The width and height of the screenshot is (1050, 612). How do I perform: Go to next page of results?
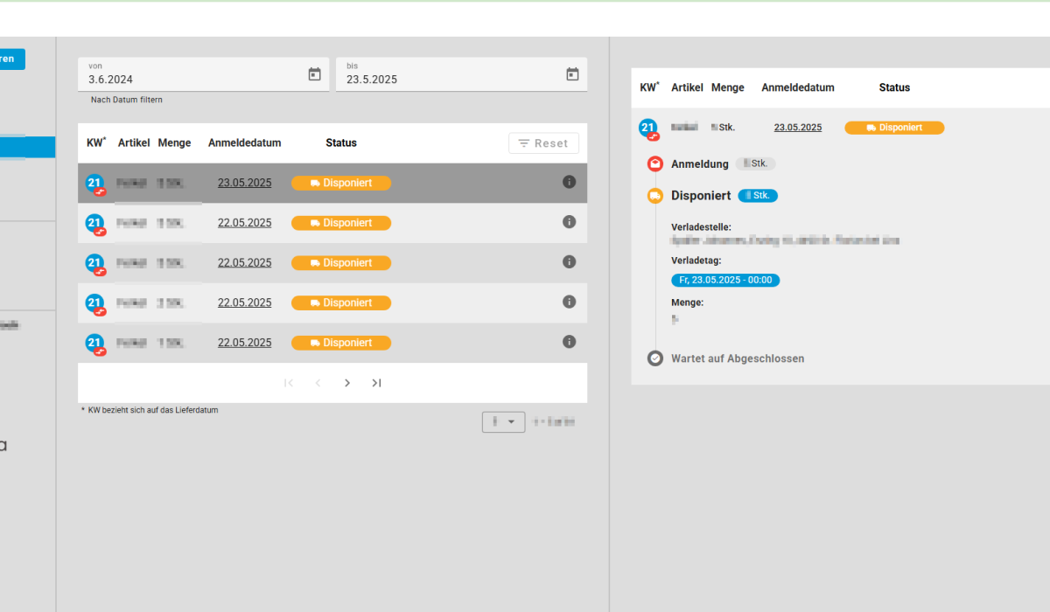pyautogui.click(x=347, y=383)
